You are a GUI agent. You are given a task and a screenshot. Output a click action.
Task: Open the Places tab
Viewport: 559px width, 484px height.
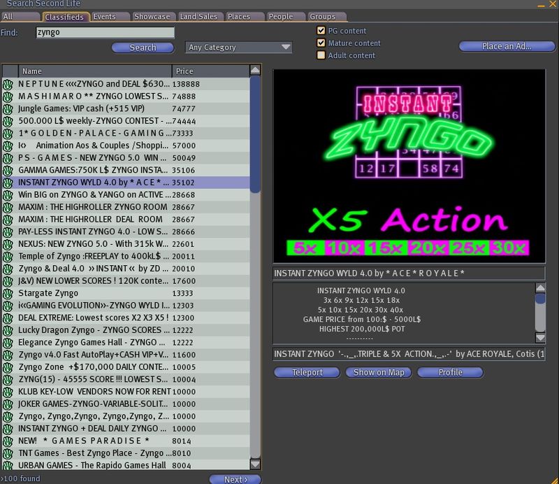(x=245, y=17)
